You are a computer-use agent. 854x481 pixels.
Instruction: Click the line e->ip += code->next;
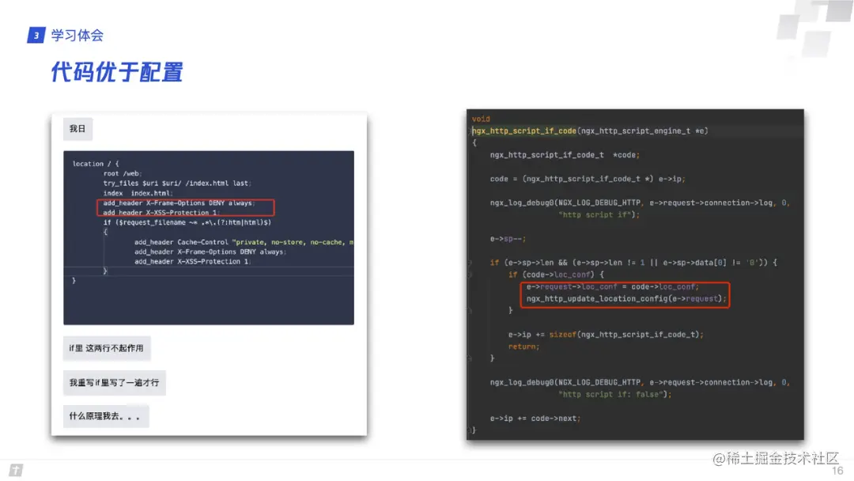coord(535,419)
